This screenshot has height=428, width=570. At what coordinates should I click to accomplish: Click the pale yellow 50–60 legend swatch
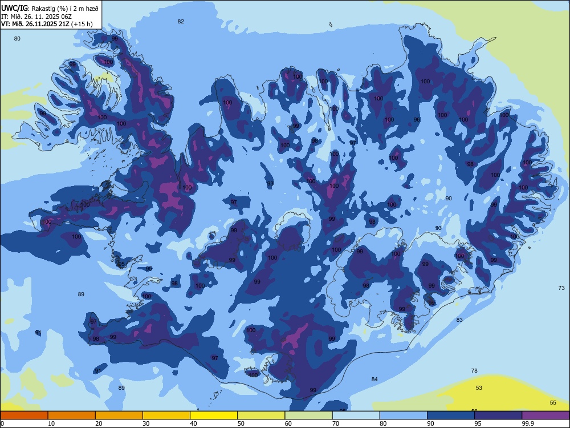pyautogui.click(x=261, y=415)
